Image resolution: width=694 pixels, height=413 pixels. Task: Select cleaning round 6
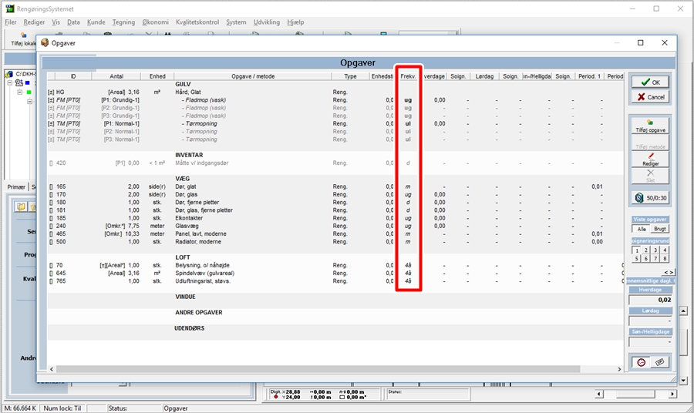click(x=645, y=258)
